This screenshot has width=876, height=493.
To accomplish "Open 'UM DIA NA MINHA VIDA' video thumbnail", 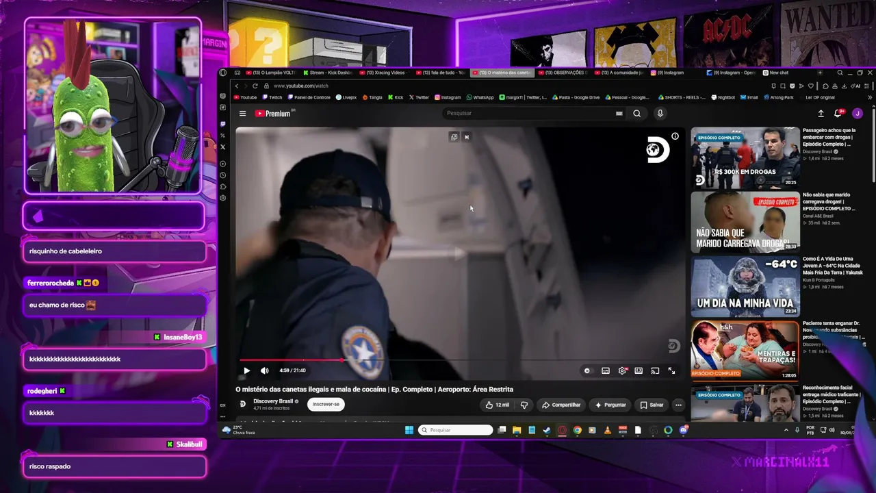I will point(745,286).
